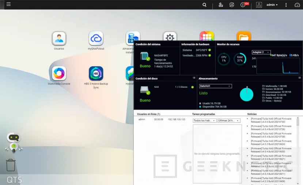
Task: Click the Qboost robot assistant
Action: click(14, 143)
